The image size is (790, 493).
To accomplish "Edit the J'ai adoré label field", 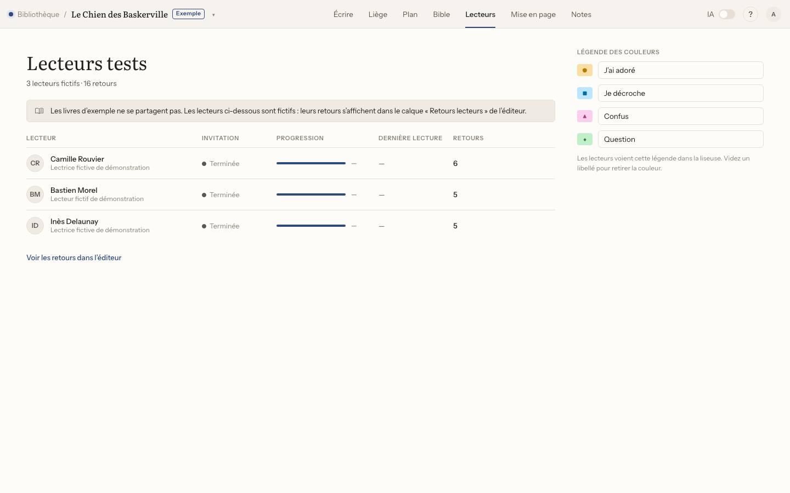I will [x=680, y=70].
